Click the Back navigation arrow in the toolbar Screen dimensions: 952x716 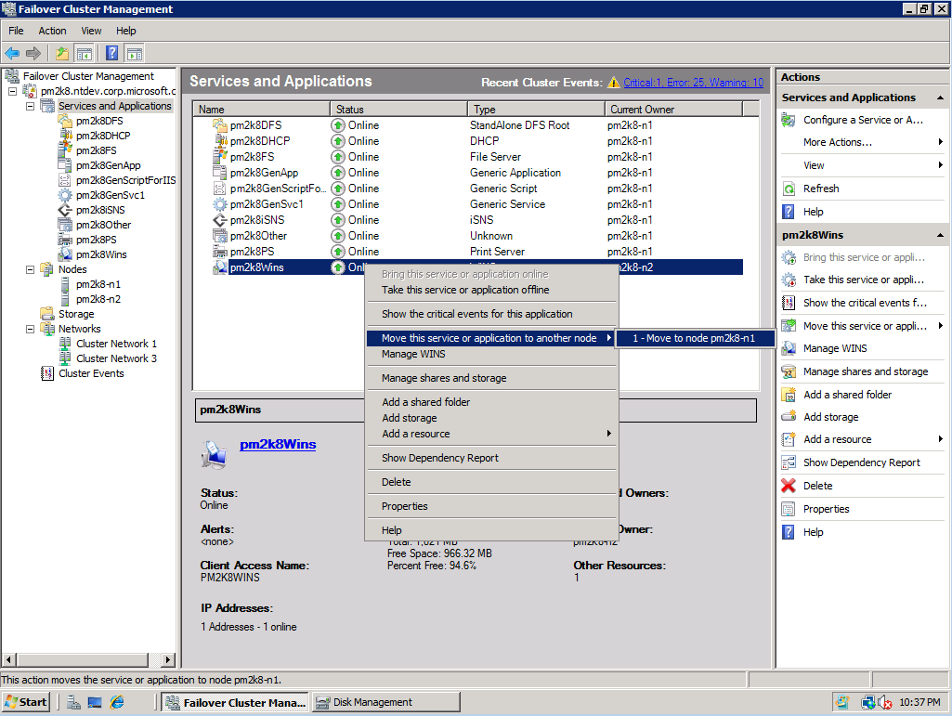(11, 53)
